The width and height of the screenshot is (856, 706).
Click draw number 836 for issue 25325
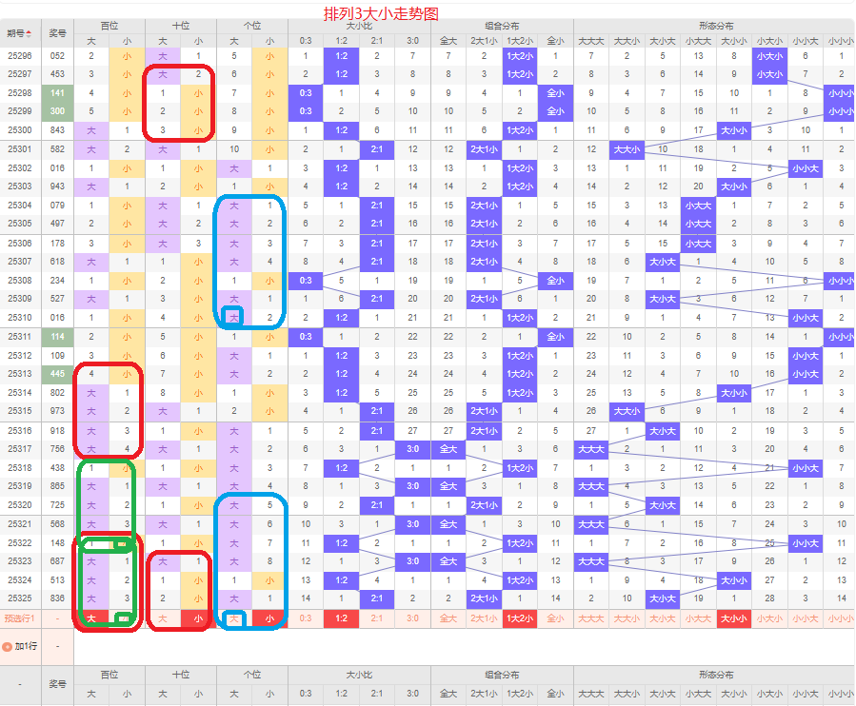57,598
